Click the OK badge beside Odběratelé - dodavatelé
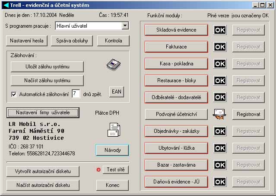 tap(220, 97)
